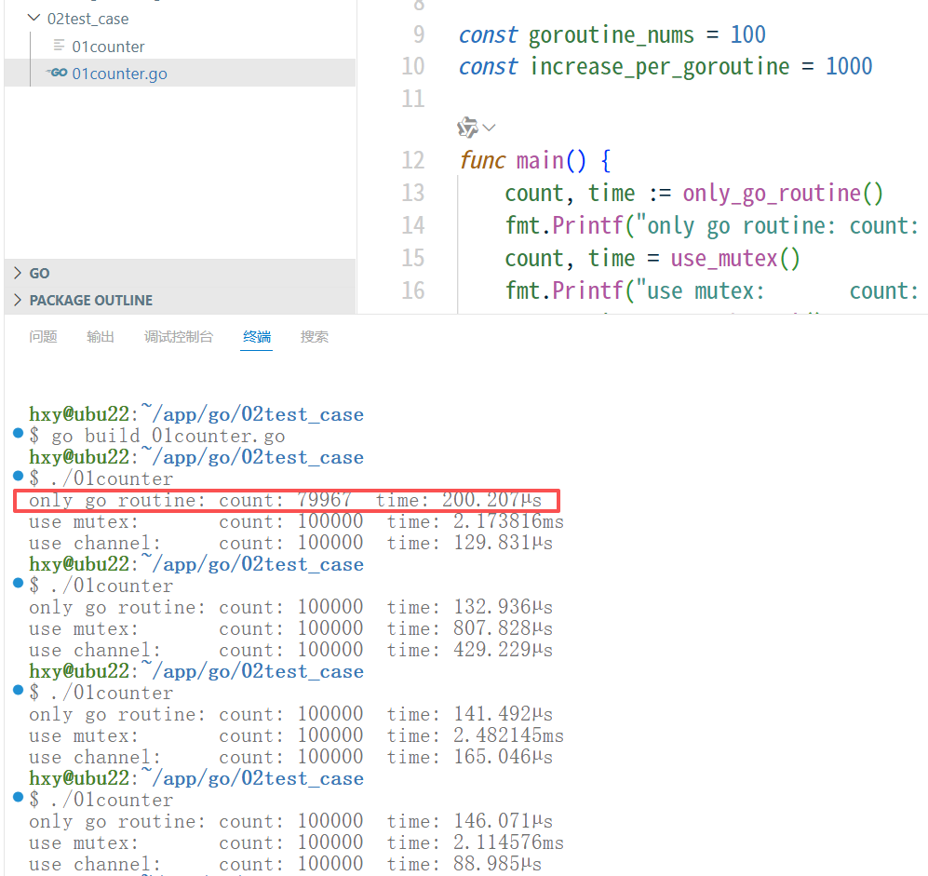The image size is (928, 876).
Task: Click the 2.173816ms mutex time
Action: click(508, 521)
